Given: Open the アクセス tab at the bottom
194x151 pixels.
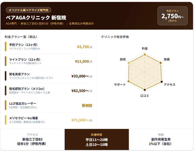Looking at the screenshot, I should (32, 140).
